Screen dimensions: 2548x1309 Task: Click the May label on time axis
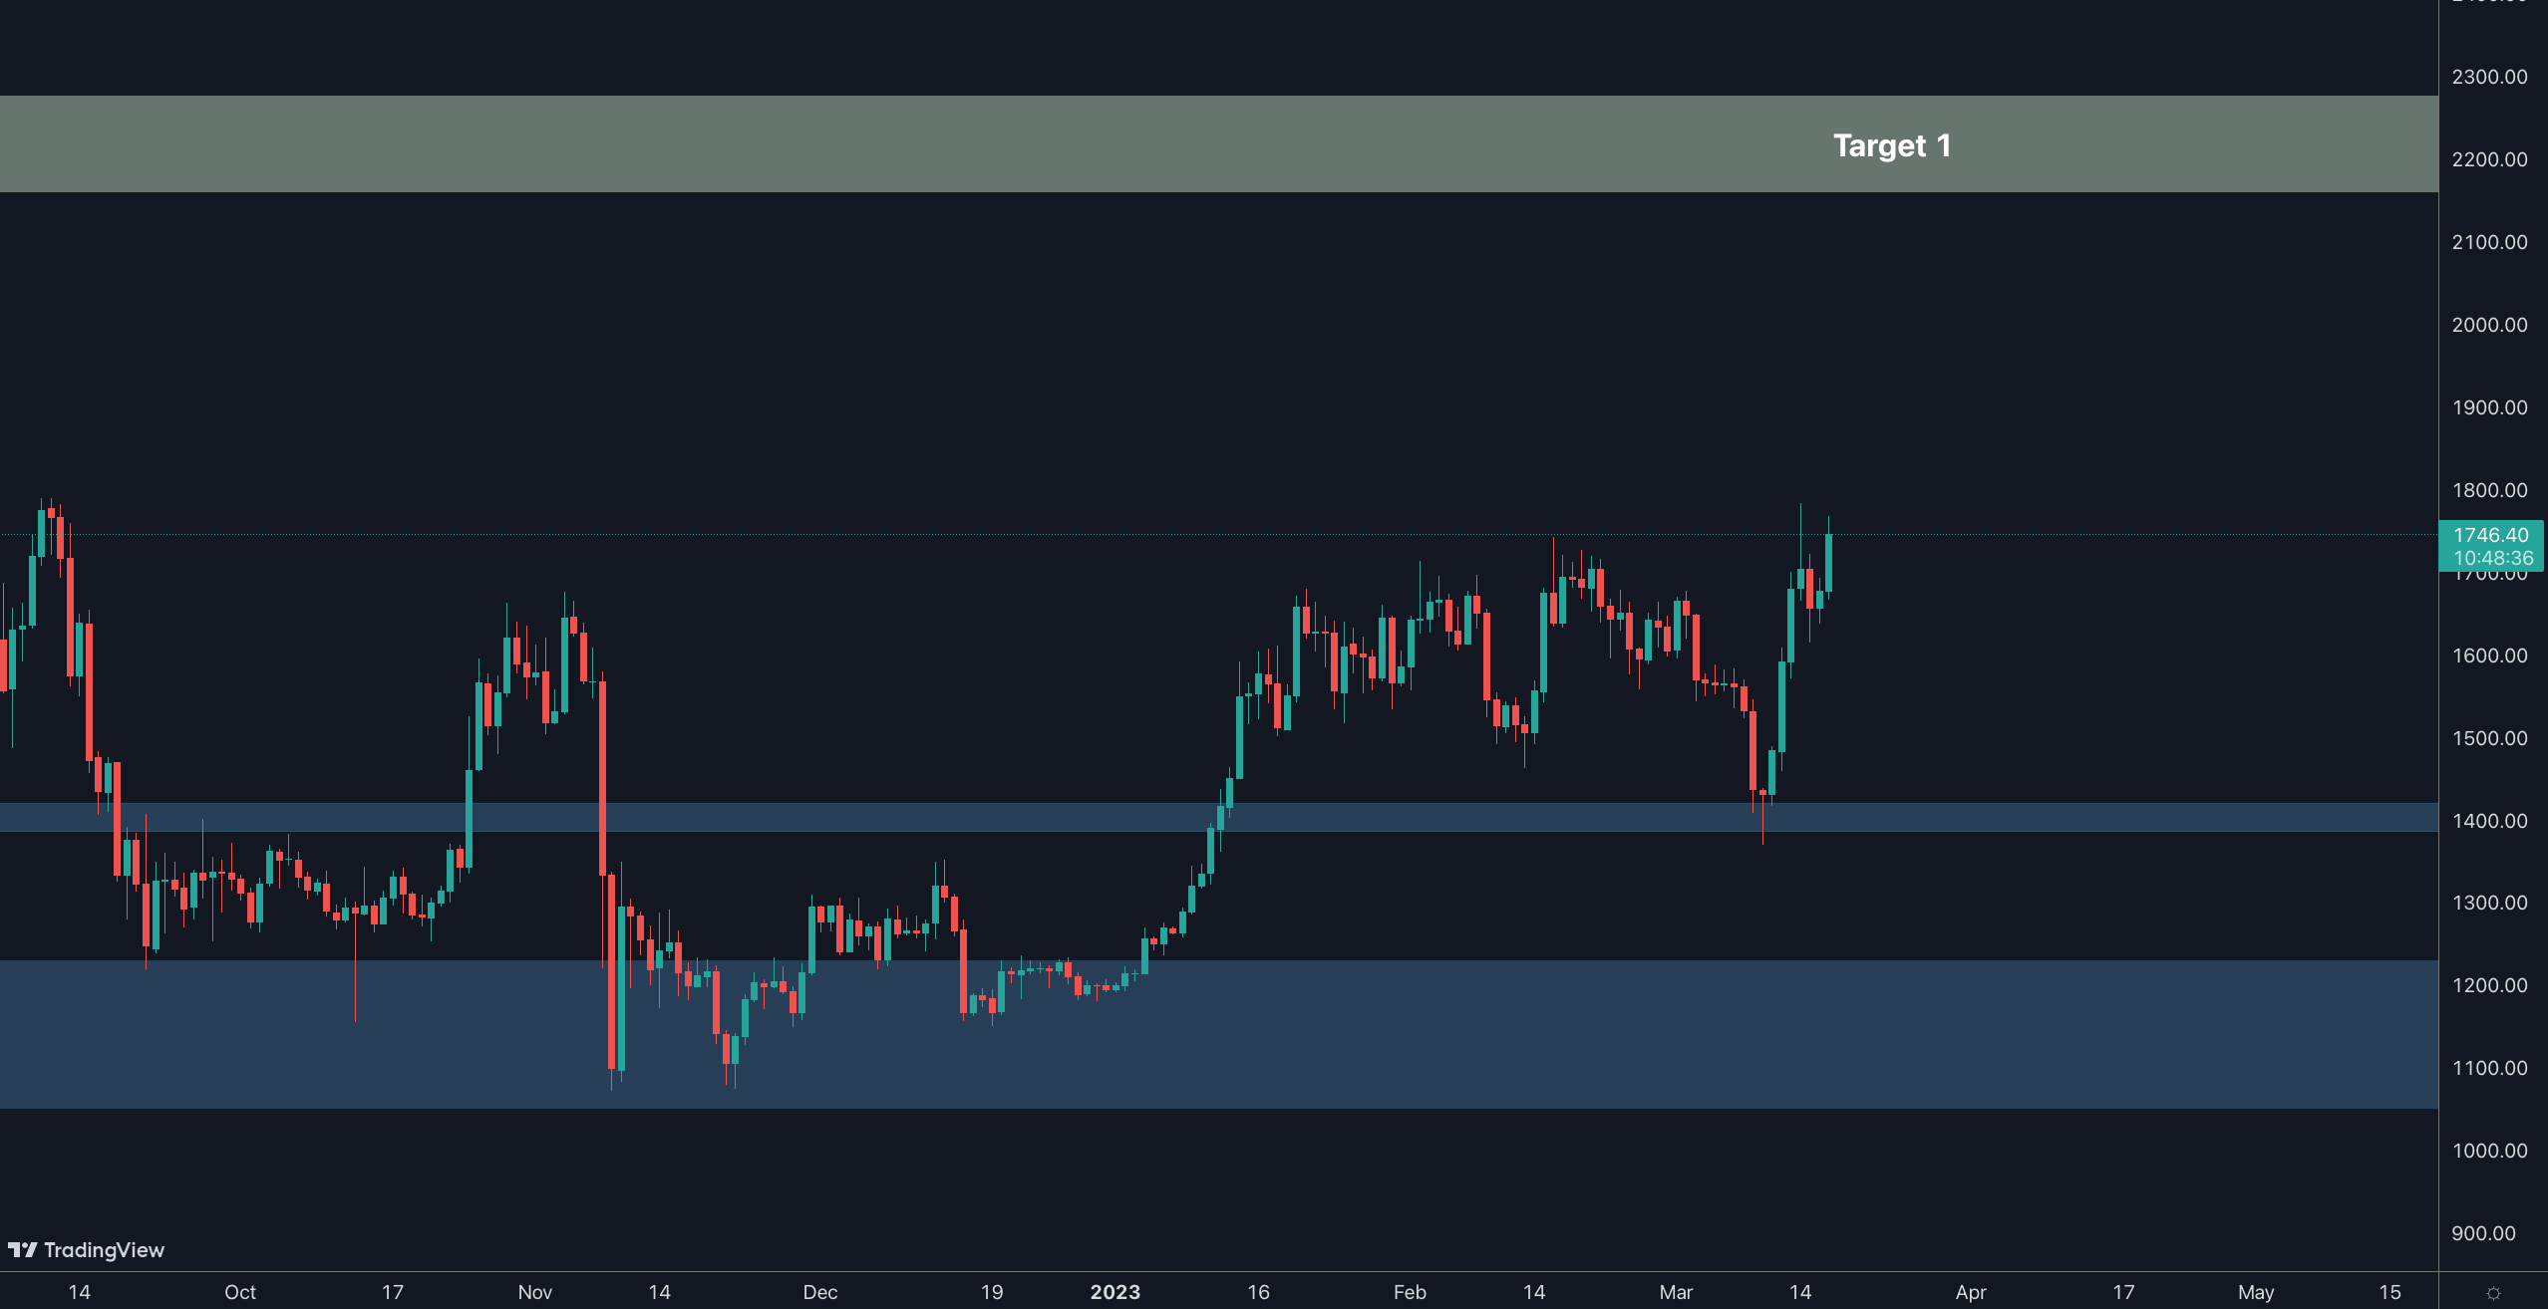pyautogui.click(x=2255, y=1292)
